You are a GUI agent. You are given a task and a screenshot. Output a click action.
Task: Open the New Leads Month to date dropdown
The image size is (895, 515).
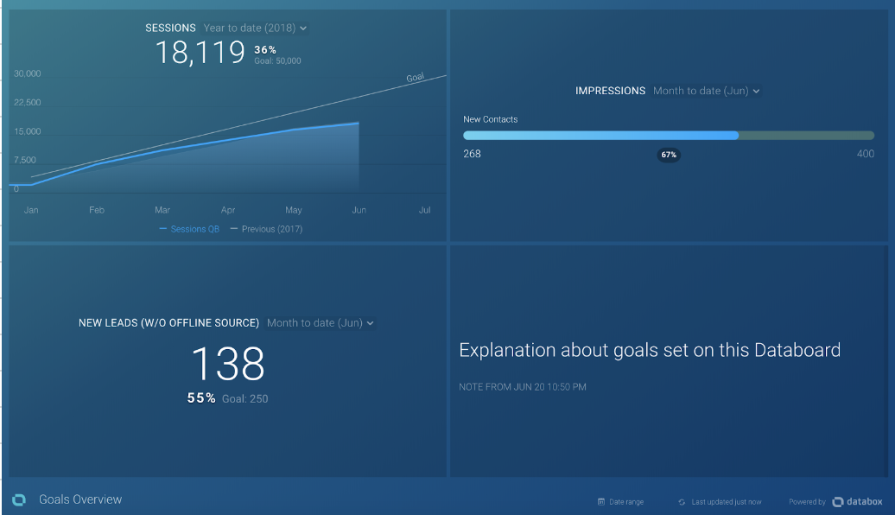pos(320,323)
